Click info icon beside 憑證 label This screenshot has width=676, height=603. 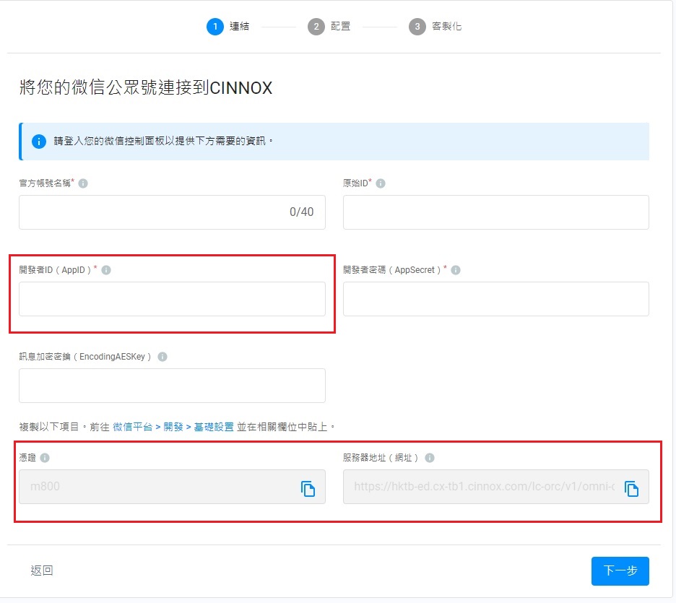45,458
